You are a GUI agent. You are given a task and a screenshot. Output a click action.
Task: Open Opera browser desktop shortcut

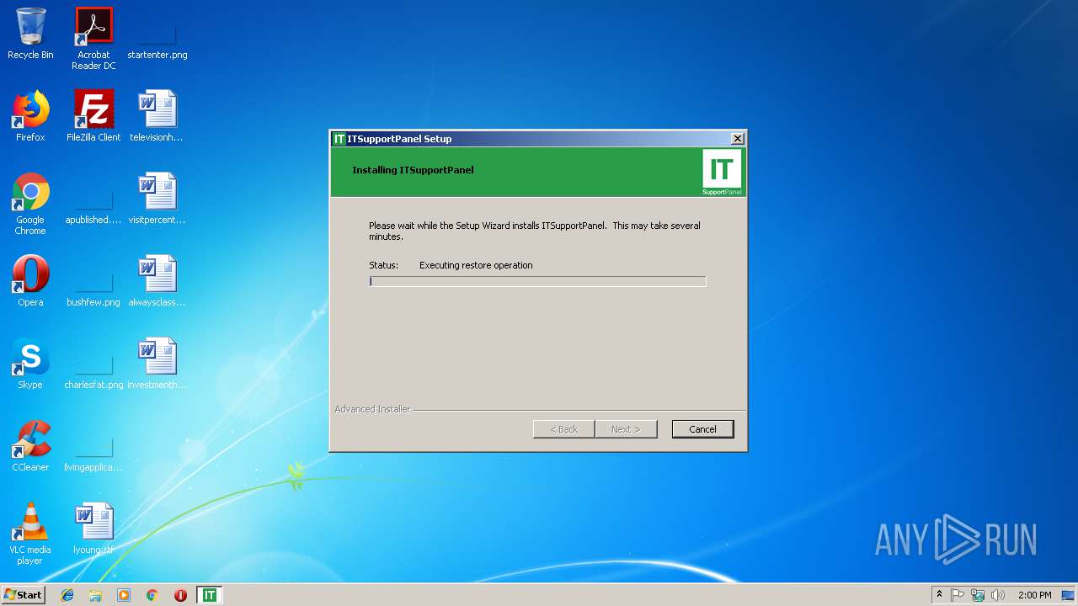(x=30, y=281)
